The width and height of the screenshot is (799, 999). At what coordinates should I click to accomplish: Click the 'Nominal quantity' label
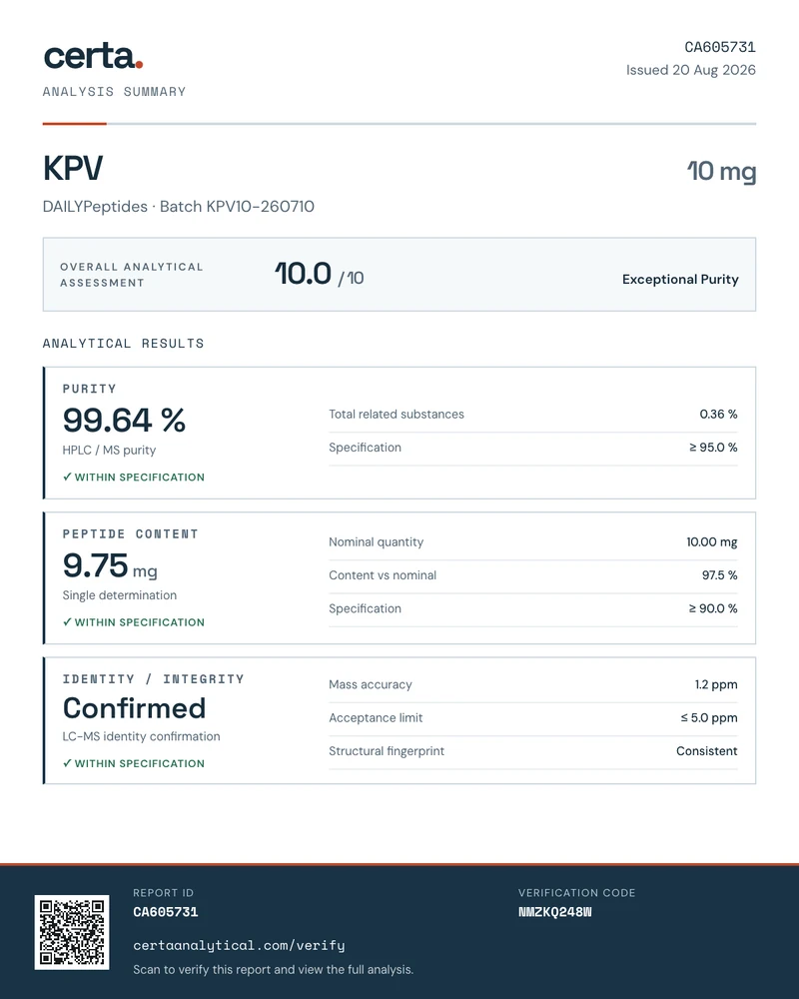[376, 542]
